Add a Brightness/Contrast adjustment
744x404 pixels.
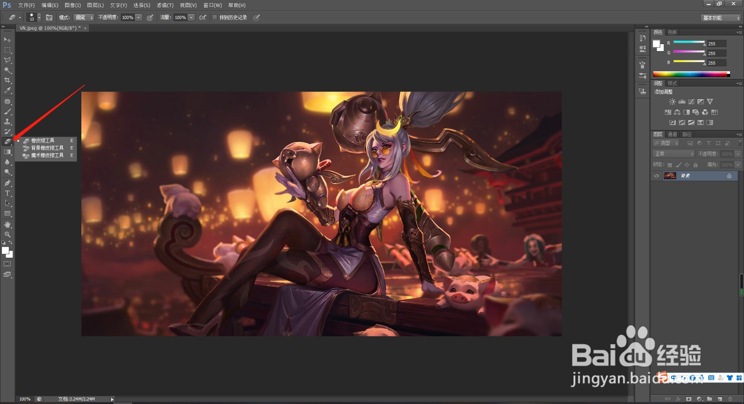pyautogui.click(x=672, y=102)
